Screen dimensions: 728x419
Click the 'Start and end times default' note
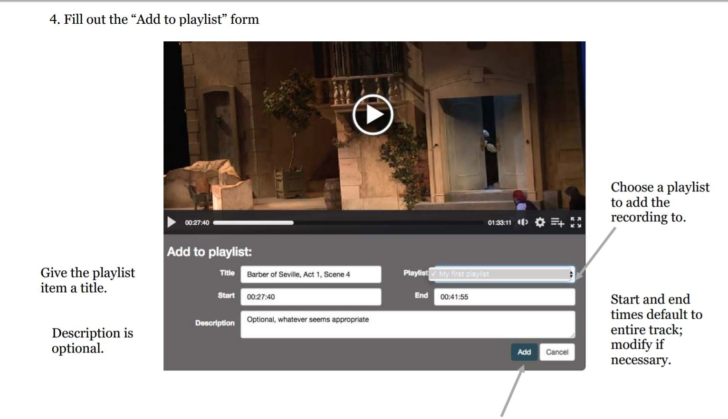[656, 329]
